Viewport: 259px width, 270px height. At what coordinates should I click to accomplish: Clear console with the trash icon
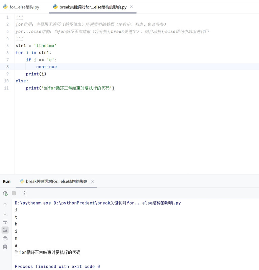(5, 247)
